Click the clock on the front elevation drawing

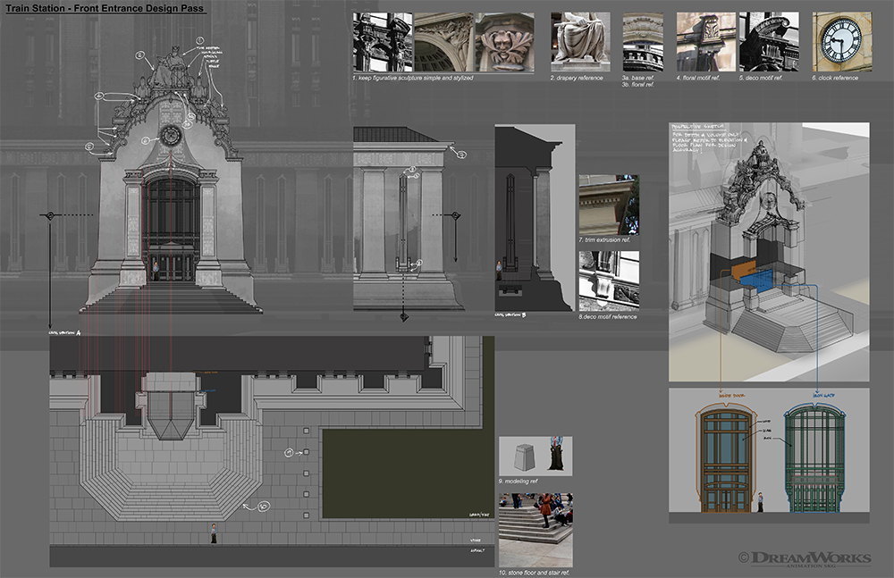171,136
